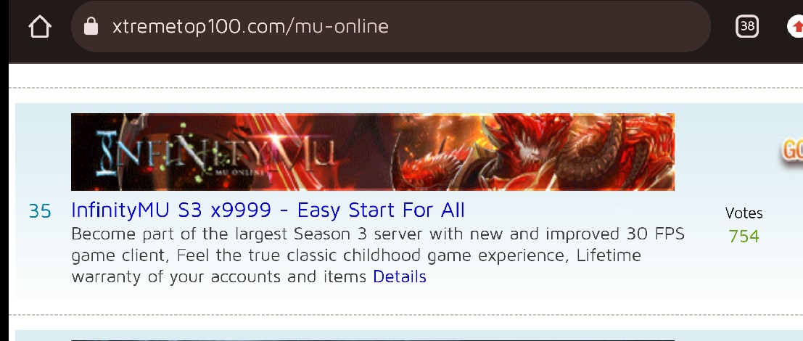Open site info via the padlock icon
Viewport: 803px width, 341px height.
point(91,25)
